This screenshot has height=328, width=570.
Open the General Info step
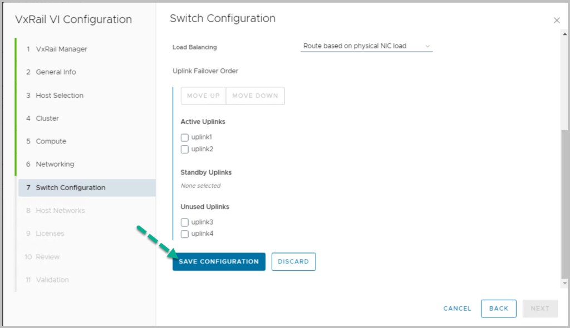tap(56, 72)
